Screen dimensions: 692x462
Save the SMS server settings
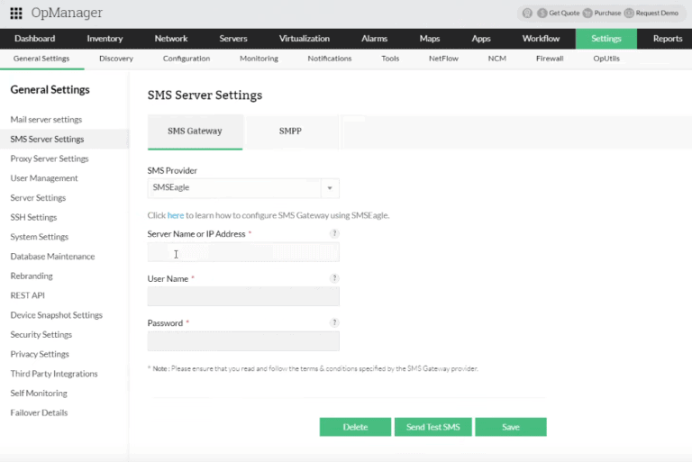pyautogui.click(x=511, y=427)
